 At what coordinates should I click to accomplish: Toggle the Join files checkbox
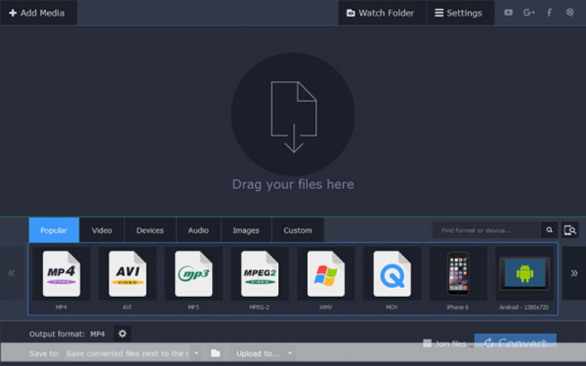pos(427,343)
